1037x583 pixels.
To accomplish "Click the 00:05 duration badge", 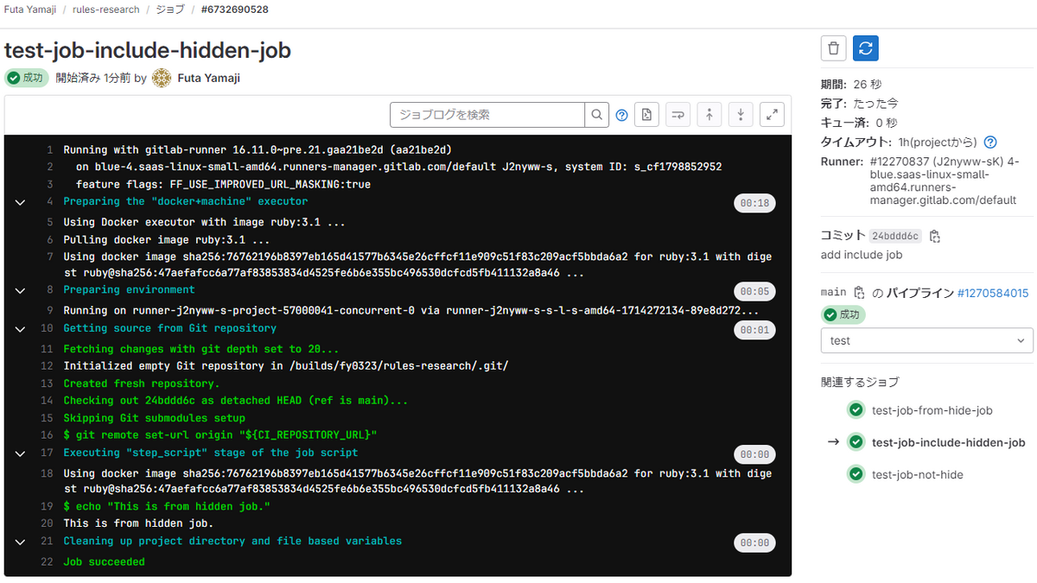I will [x=754, y=291].
